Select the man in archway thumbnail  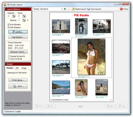(x=81, y=26)
